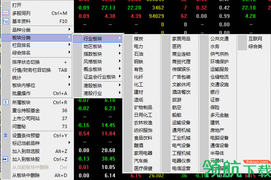
Task: Click the 加入到板块股 icon
Action: 5,159
